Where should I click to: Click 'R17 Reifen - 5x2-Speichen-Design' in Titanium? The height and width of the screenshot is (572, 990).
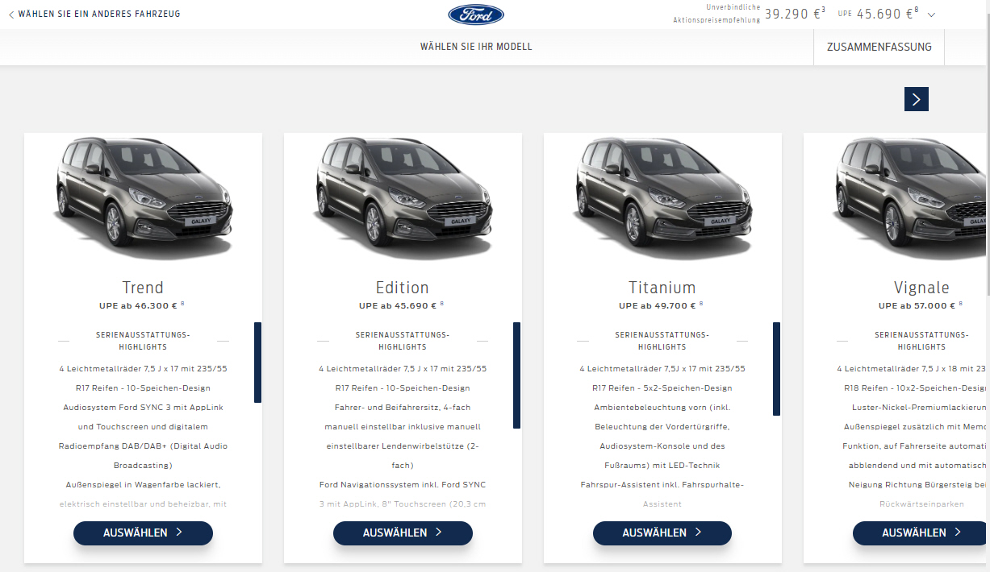click(662, 388)
